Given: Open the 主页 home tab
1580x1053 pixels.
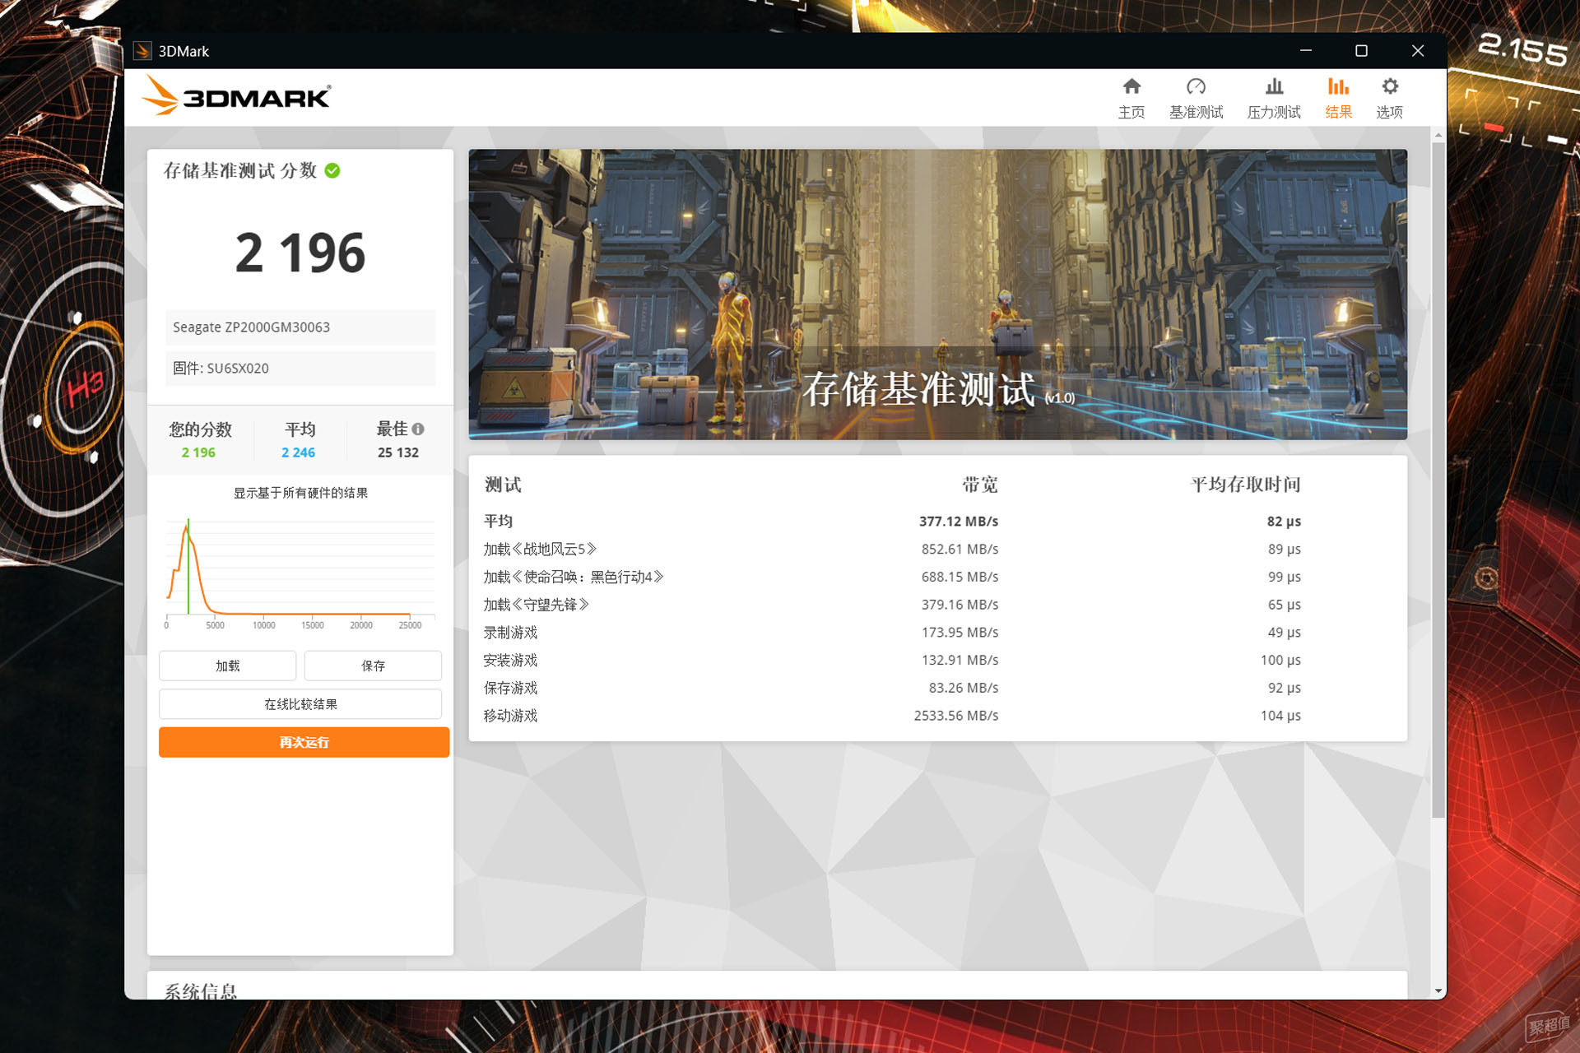Looking at the screenshot, I should point(1131,98).
